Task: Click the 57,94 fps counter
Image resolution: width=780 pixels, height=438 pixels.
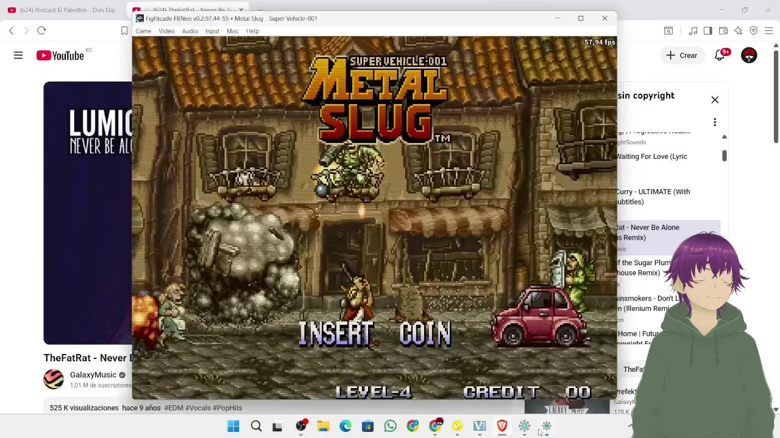Action: (600, 43)
